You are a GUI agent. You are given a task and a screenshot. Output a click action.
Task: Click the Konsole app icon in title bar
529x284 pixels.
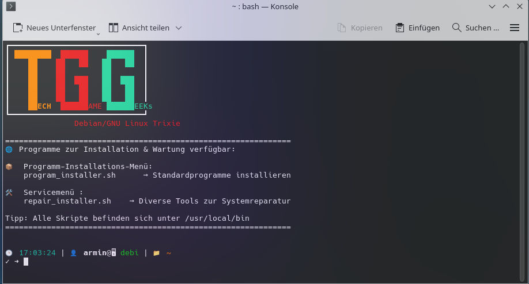(10, 7)
